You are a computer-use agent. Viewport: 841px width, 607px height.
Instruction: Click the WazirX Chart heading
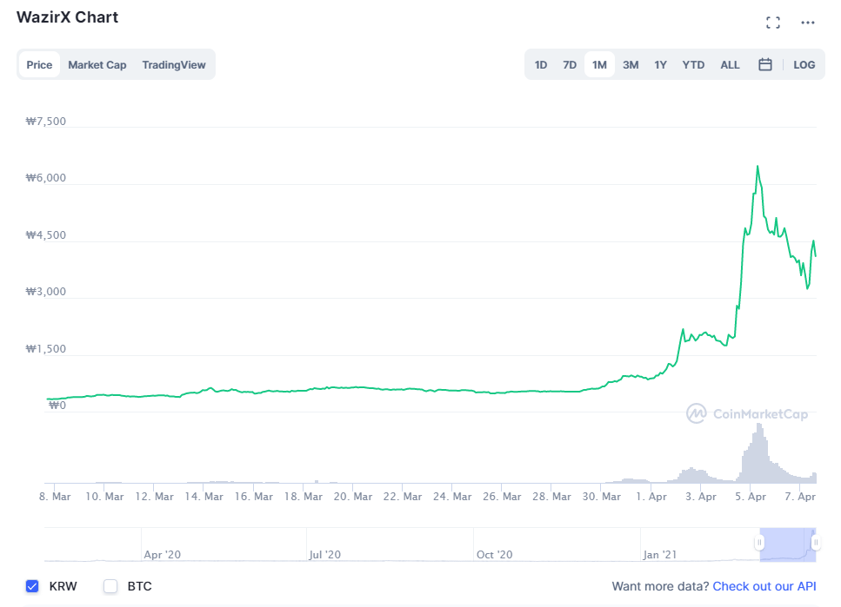tap(67, 17)
